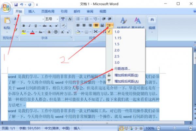Center the text
The width and height of the screenshot is (196, 131).
(84, 25)
